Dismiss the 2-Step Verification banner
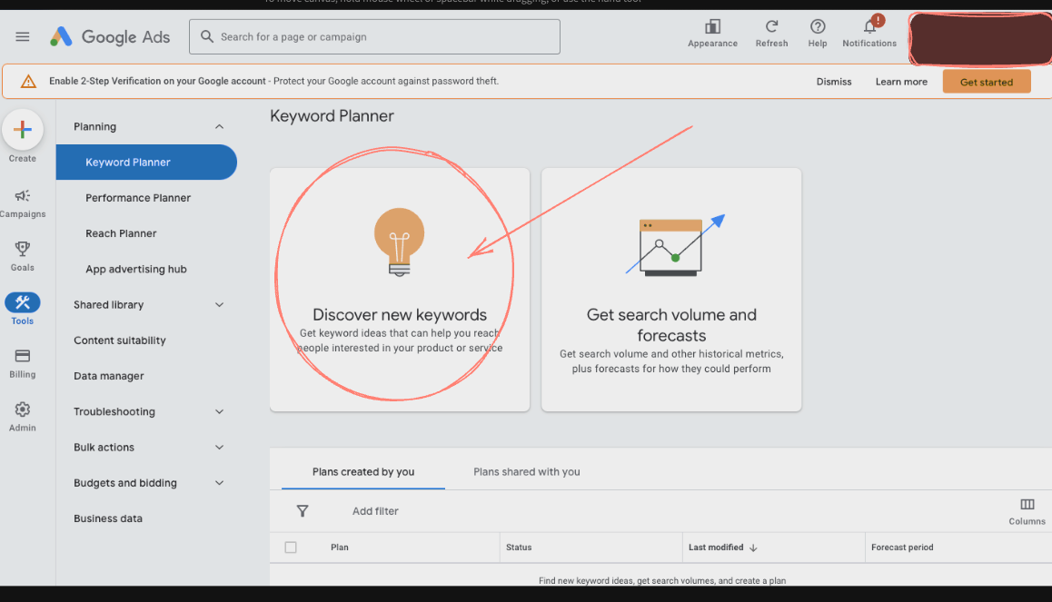Image resolution: width=1052 pixels, height=602 pixels. tap(834, 82)
